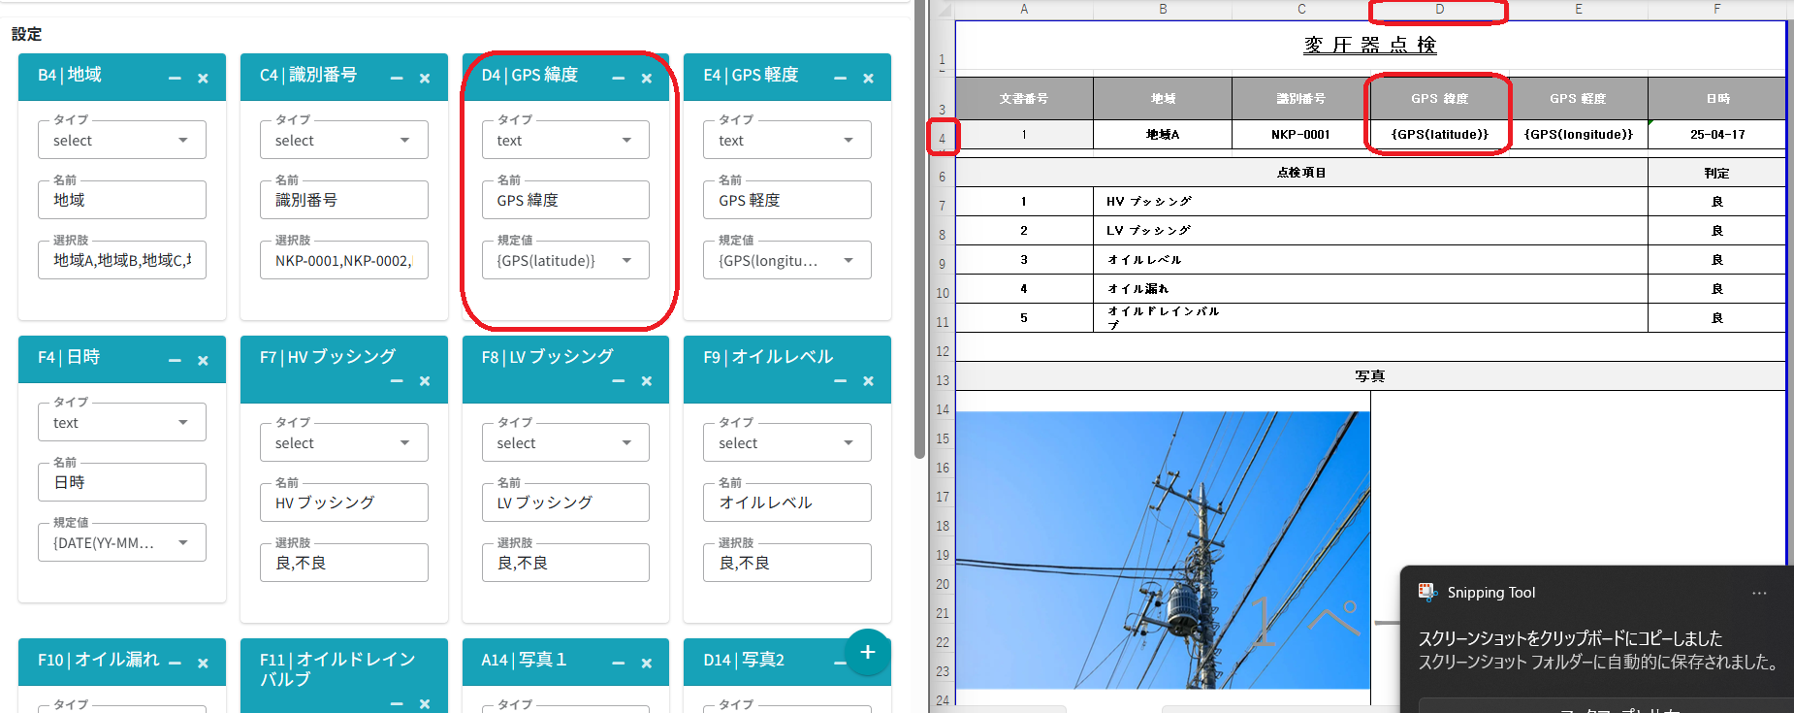Open default value dropdown showing {GPS(latitude)}
This screenshot has height=713, width=1794.
(566, 260)
